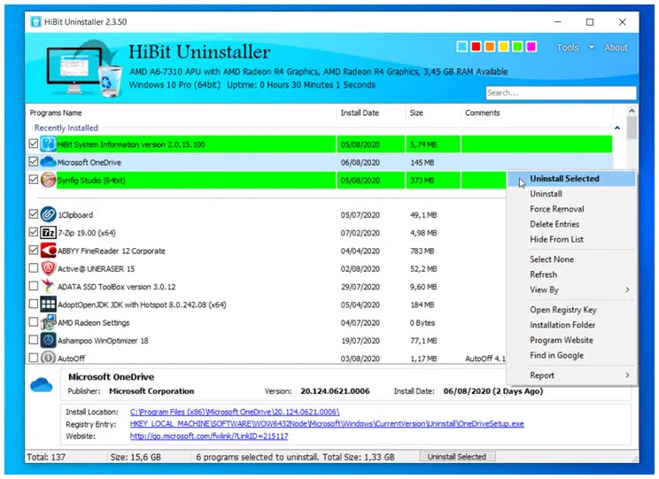Check the Ashampoo WinOptimizer 18 checkbox
The height and width of the screenshot is (479, 659).
33,339
